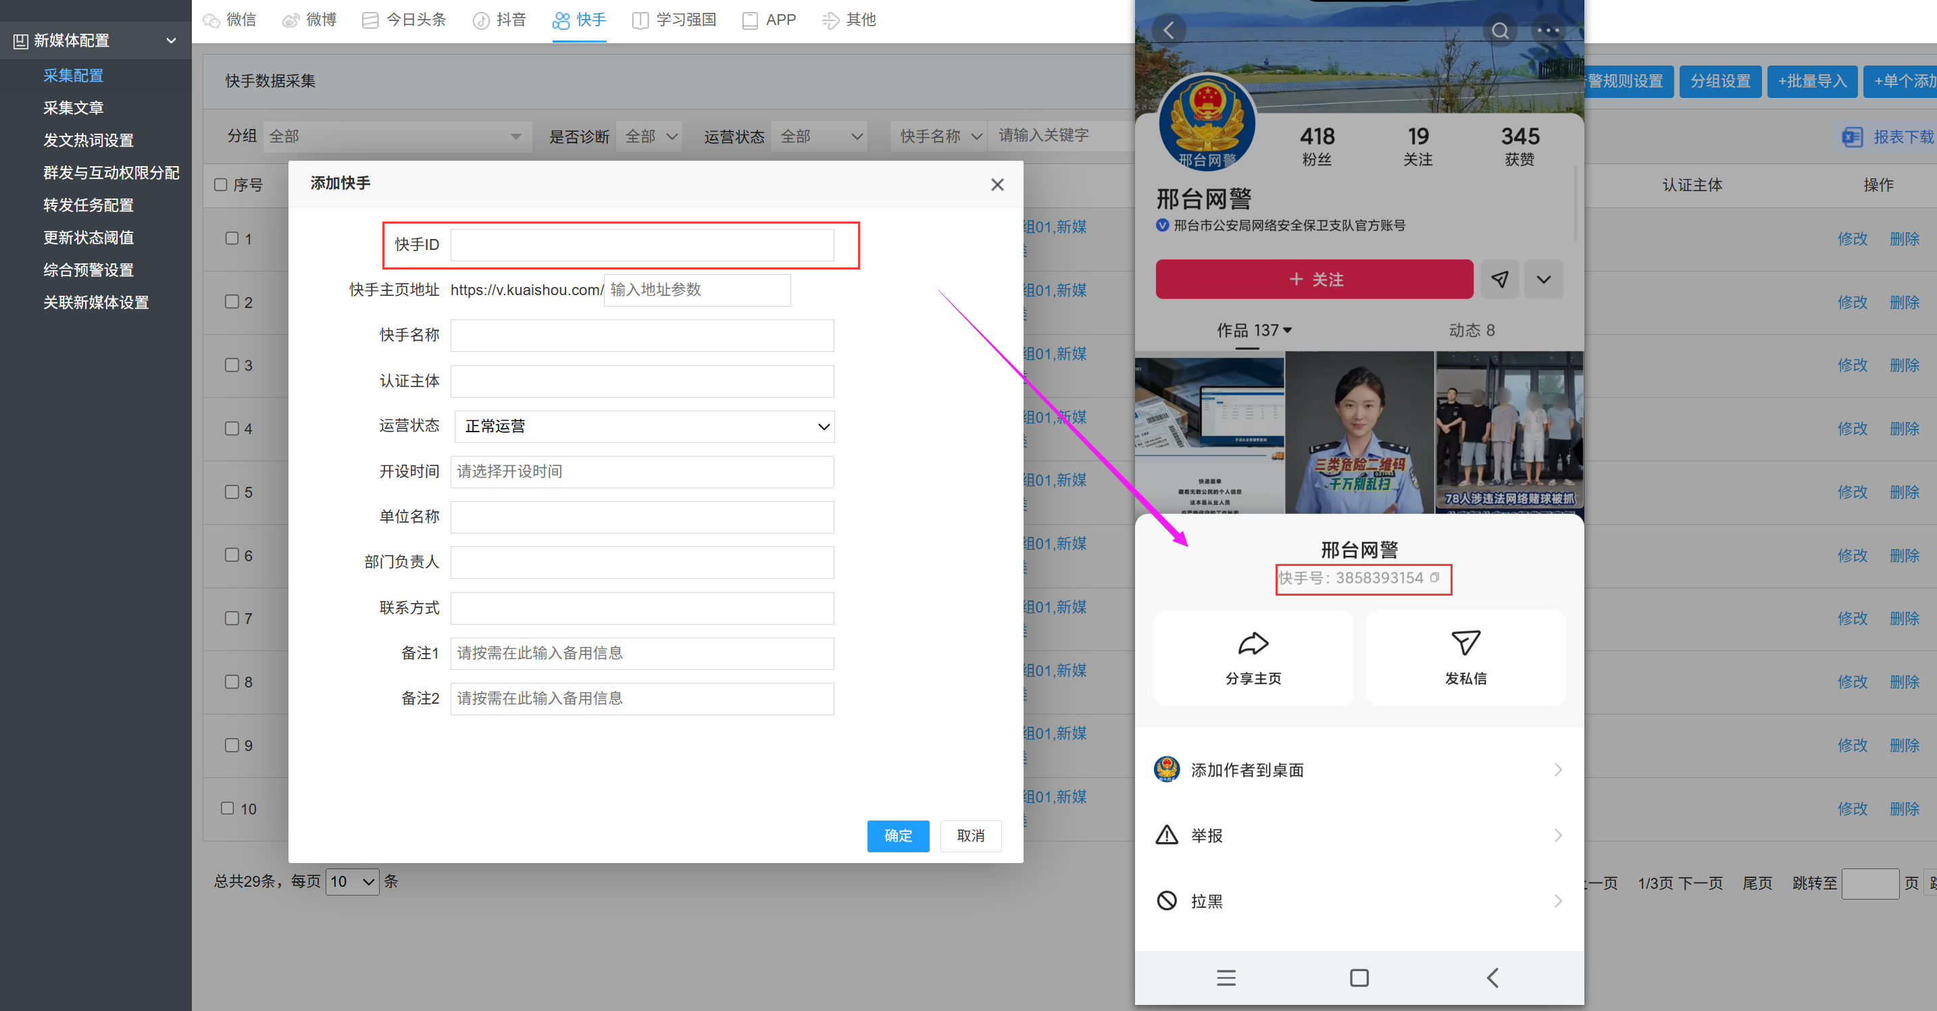Open the three-dots menu on phone profile
Viewport: 1937px width, 1011px height.
point(1547,31)
